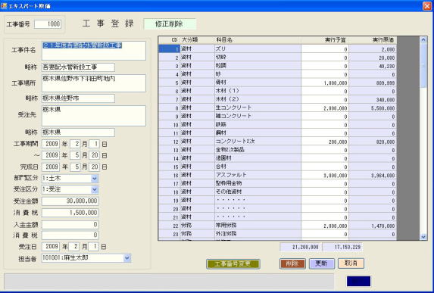434x293 pixels.
Task: Click the 受注日 month field
Action: [x=73, y=247]
